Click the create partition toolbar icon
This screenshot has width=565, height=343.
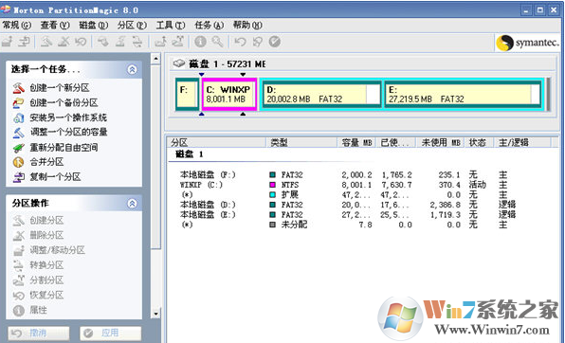(46, 42)
